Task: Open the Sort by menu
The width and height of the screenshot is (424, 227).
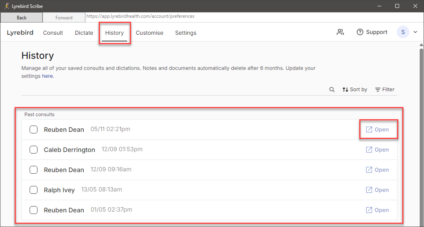Action: pyautogui.click(x=355, y=90)
